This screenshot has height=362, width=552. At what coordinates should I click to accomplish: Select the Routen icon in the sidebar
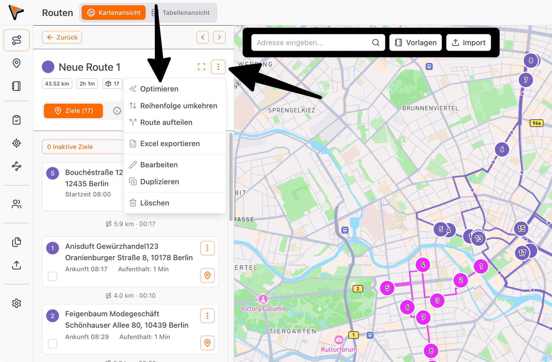pyautogui.click(x=17, y=40)
